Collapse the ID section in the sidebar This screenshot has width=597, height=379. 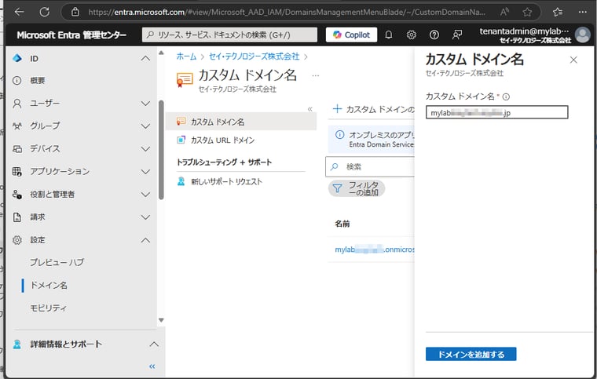click(x=145, y=59)
